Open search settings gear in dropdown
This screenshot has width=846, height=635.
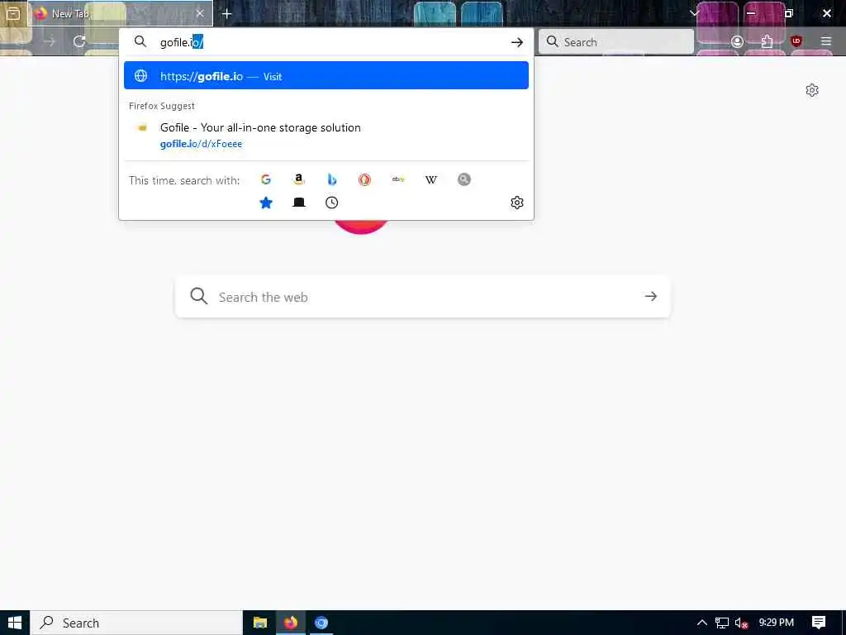point(517,203)
